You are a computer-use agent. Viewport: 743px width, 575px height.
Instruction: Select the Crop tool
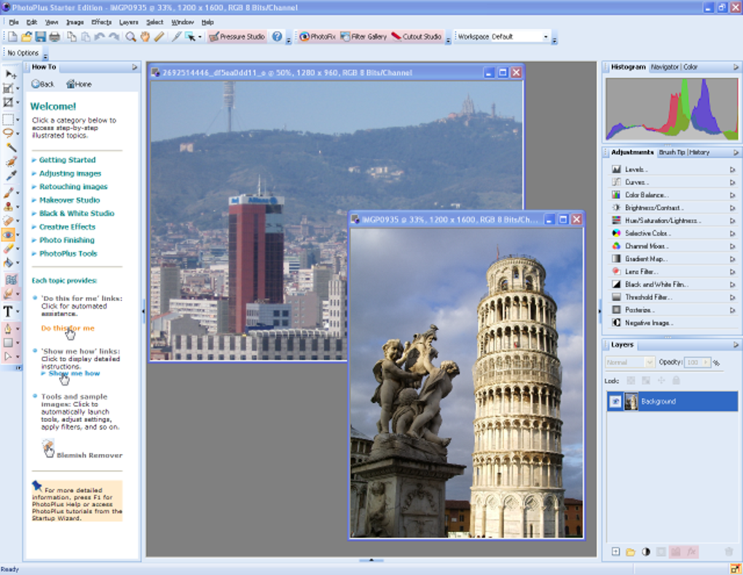9,88
